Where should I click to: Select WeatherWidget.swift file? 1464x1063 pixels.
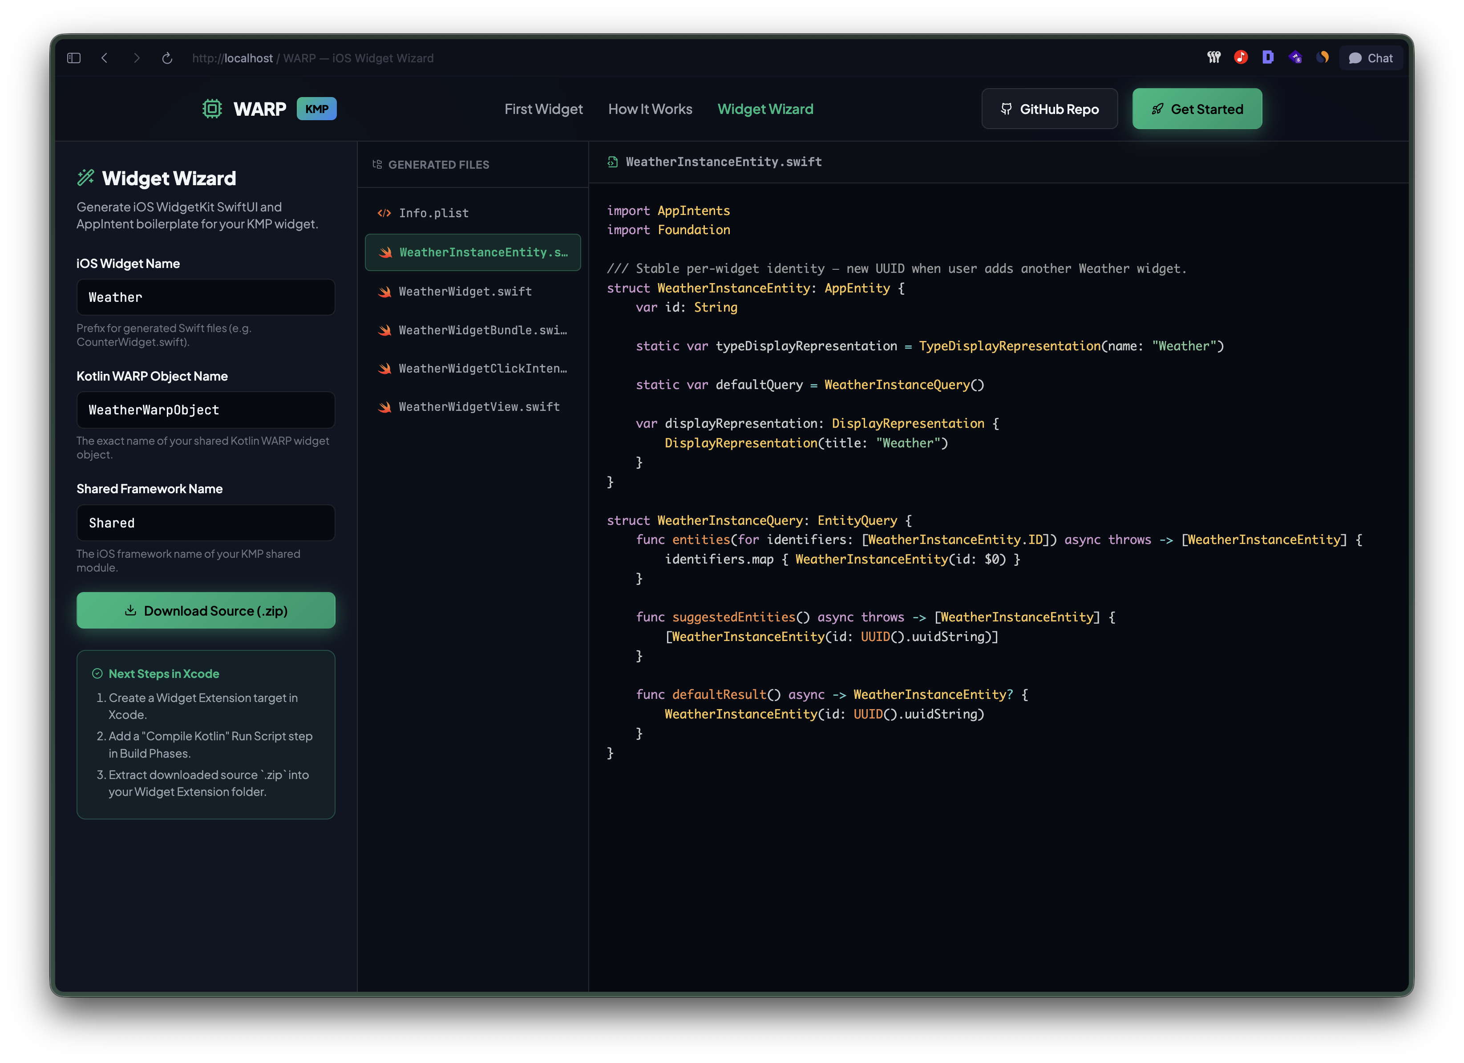click(473, 291)
